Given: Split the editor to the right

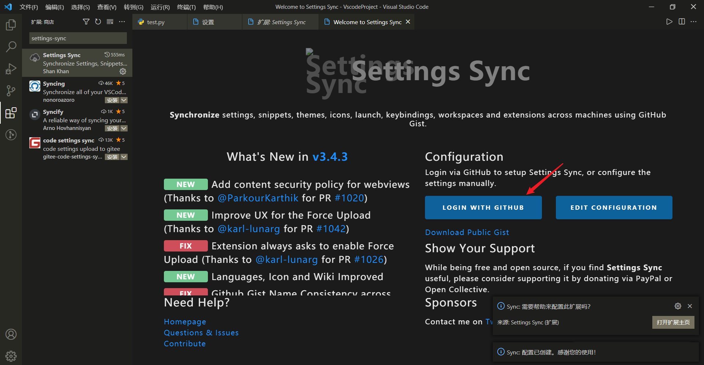Looking at the screenshot, I should click(682, 22).
